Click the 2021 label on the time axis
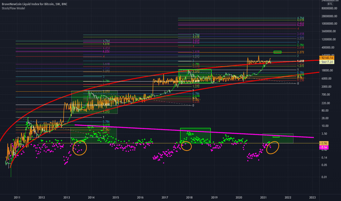 point(263,197)
